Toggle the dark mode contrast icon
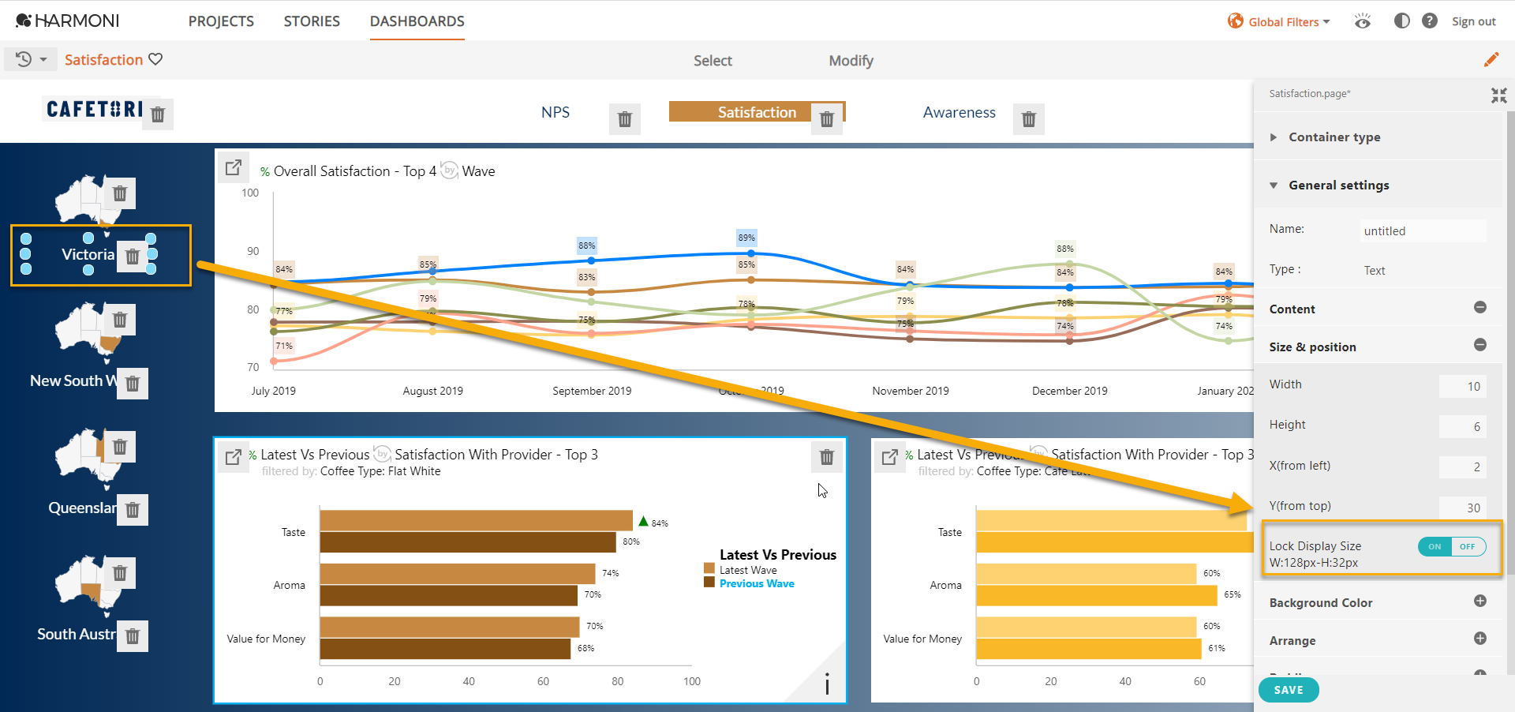1515x712 pixels. pos(1402,21)
